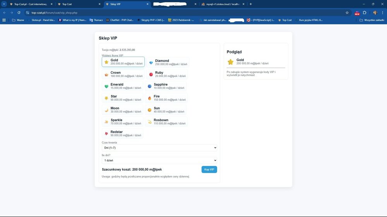Expand the Ile dni dropdown
This screenshot has width=387, height=217.
[x=159, y=160]
